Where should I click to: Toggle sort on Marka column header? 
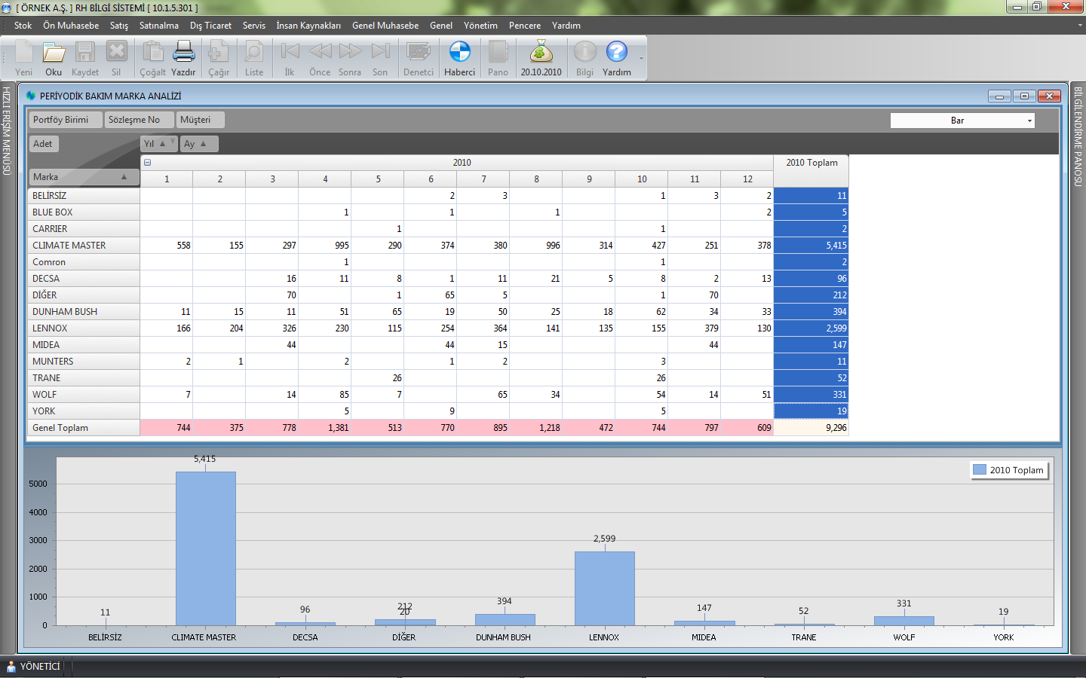(x=83, y=177)
